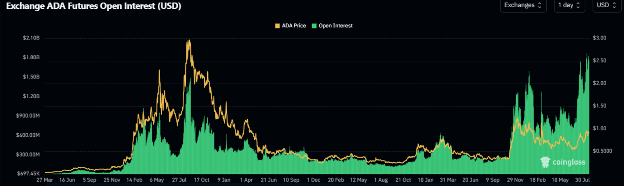The height and width of the screenshot is (186, 624).
Task: Click the $1.00 right axis label
Action: [599, 128]
